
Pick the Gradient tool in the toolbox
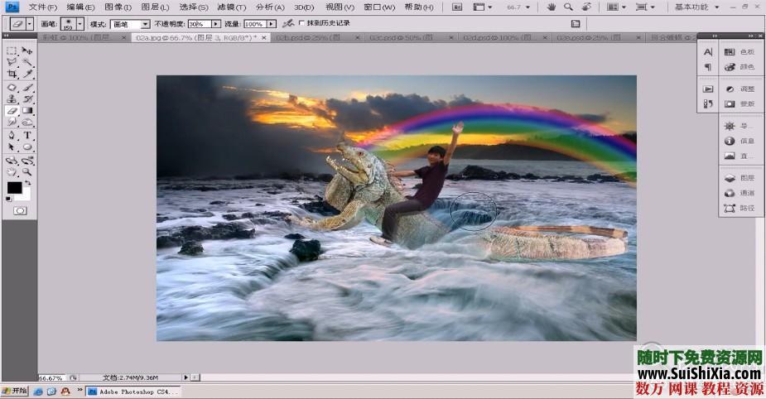pos(27,110)
